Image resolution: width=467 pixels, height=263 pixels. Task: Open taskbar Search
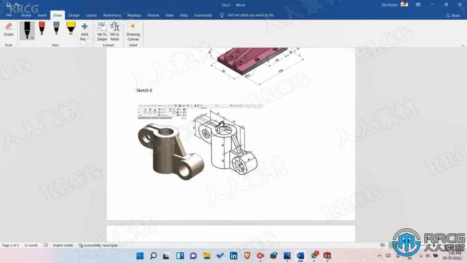(x=153, y=256)
